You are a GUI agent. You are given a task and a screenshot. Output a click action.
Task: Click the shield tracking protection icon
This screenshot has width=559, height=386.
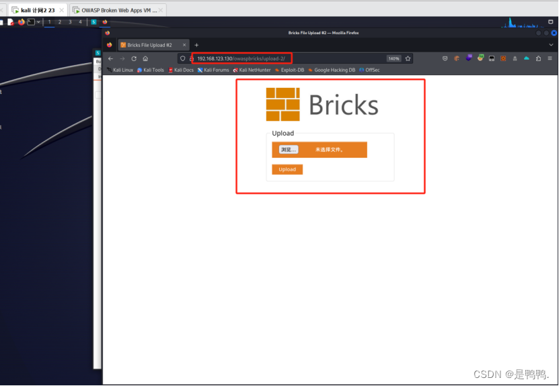pyautogui.click(x=182, y=58)
